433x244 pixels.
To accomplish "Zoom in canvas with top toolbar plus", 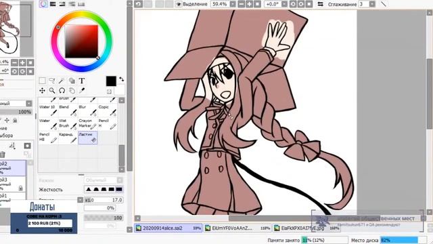I will [x=249, y=4].
